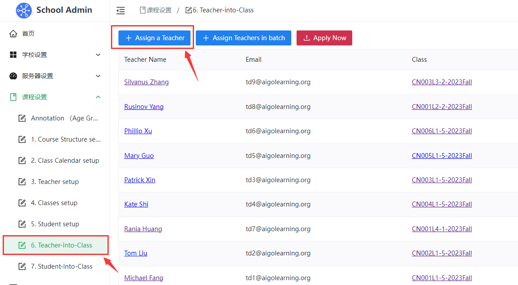Click the home icon beside 首页
518x285 pixels.
click(x=13, y=34)
